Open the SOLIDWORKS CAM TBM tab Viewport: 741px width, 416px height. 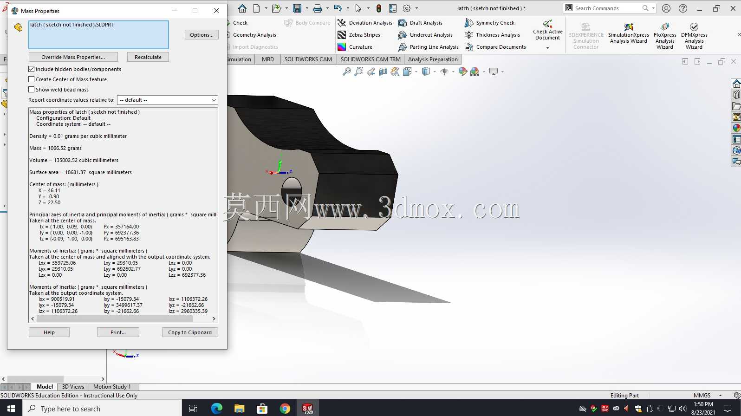click(370, 59)
